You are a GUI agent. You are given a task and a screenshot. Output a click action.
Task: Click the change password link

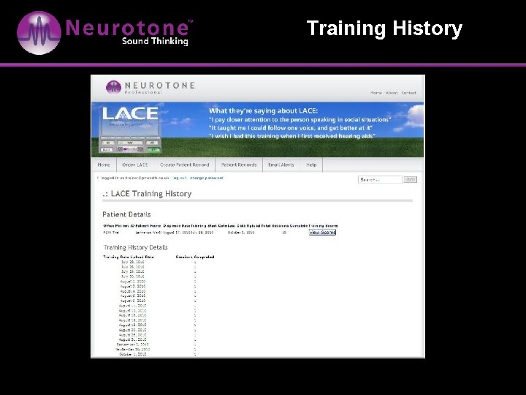[x=207, y=178]
